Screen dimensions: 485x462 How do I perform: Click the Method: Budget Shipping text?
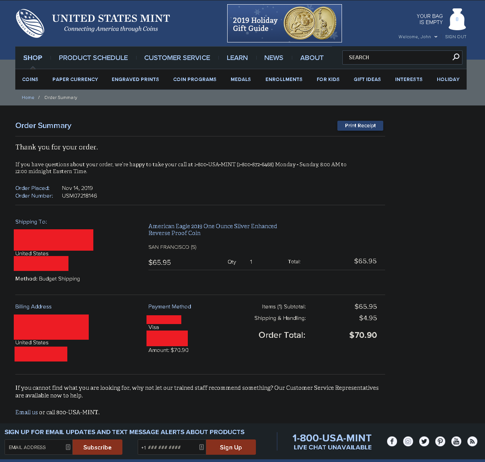[x=48, y=279]
